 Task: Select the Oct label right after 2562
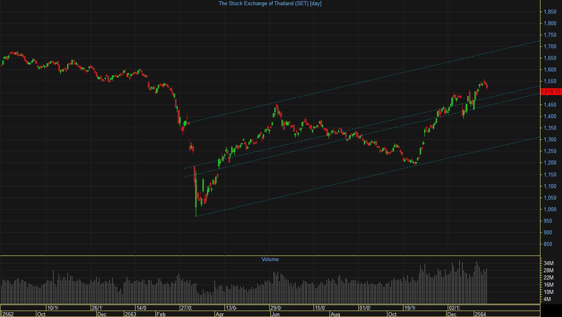pos(41,314)
